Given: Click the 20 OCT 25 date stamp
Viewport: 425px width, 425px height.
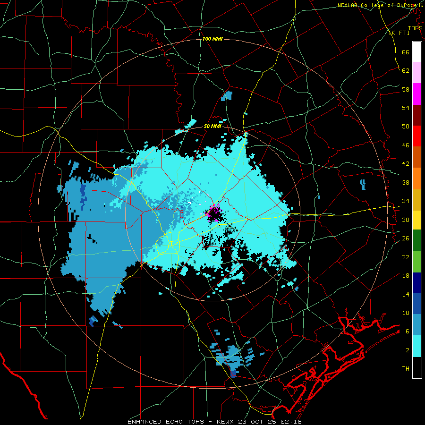Looking at the screenshot, I should pyautogui.click(x=258, y=422).
